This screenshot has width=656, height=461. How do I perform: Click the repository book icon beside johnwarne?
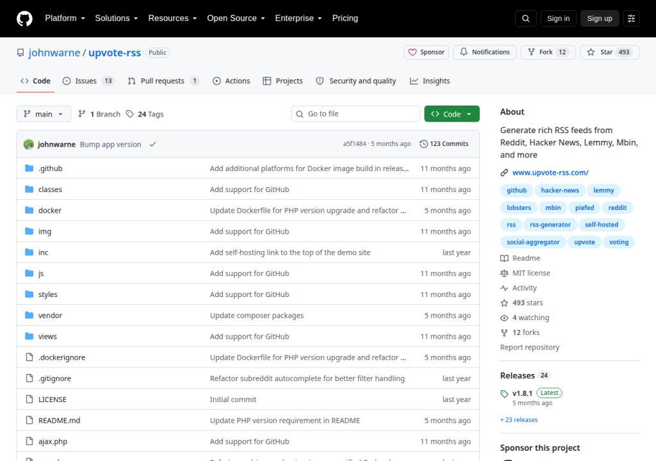[x=20, y=53]
